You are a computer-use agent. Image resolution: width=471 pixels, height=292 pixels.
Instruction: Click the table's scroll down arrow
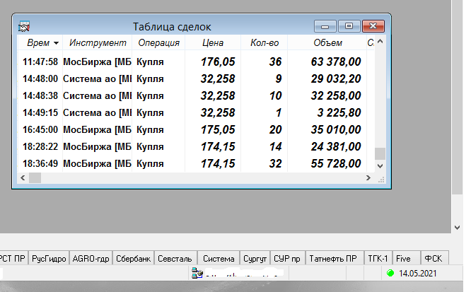(x=380, y=166)
